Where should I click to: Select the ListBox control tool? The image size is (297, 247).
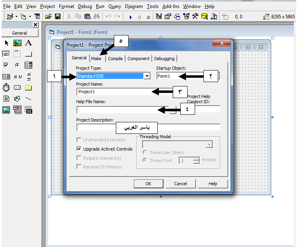(6, 76)
